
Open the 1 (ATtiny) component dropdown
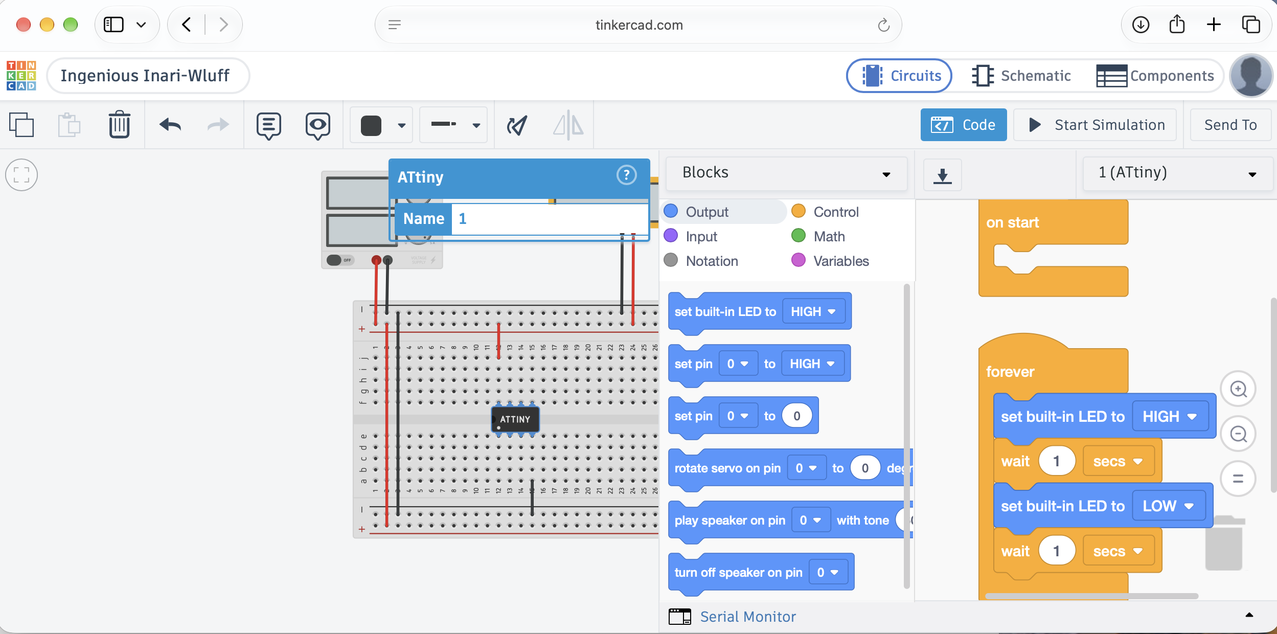[x=1177, y=173]
